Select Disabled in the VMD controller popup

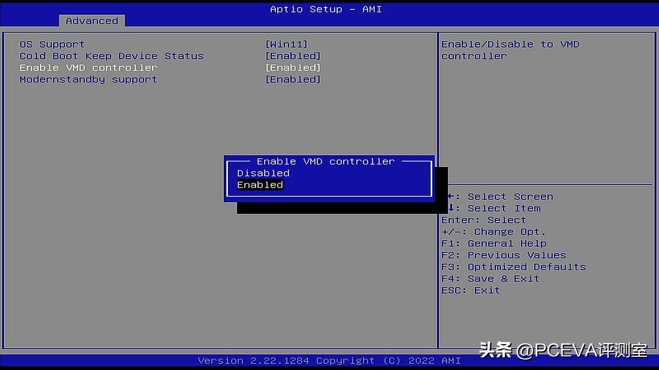coord(263,173)
